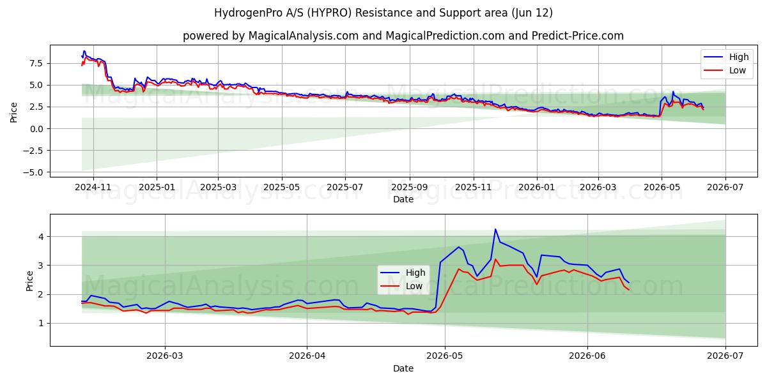The image size is (767, 383).
Task: Click the chart title mentioning HydrogenPro A/S (HYPRO)
Action: pyautogui.click(x=383, y=13)
